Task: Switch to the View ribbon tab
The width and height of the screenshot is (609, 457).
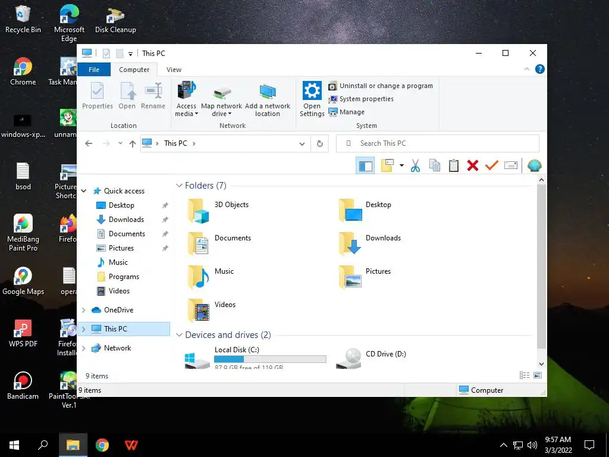Action: 174,70
